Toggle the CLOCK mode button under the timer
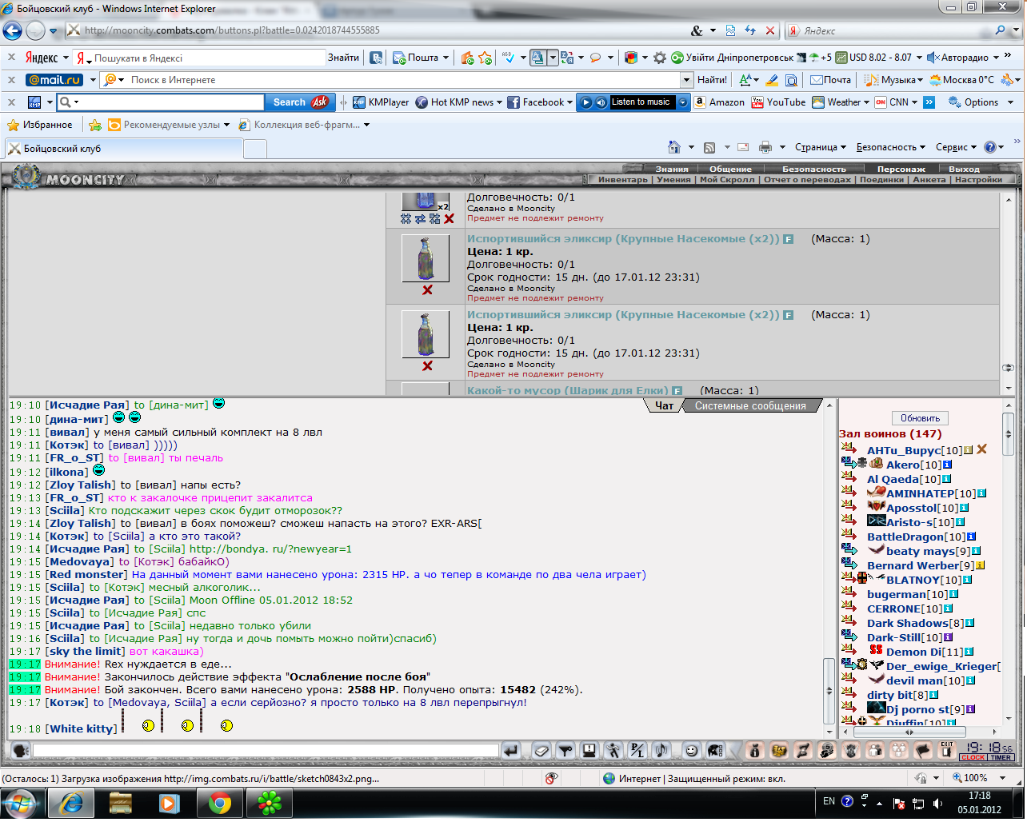The height and width of the screenshot is (822, 1027). pyautogui.click(x=973, y=757)
